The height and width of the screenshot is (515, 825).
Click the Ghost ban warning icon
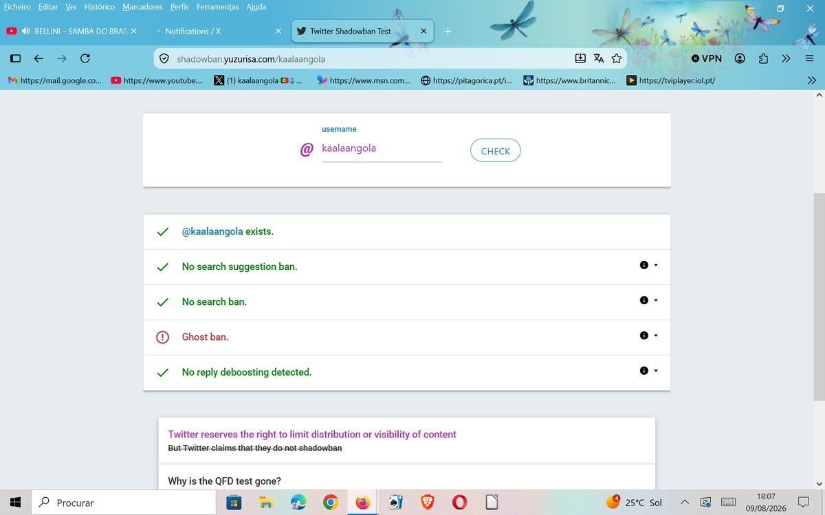coord(163,337)
